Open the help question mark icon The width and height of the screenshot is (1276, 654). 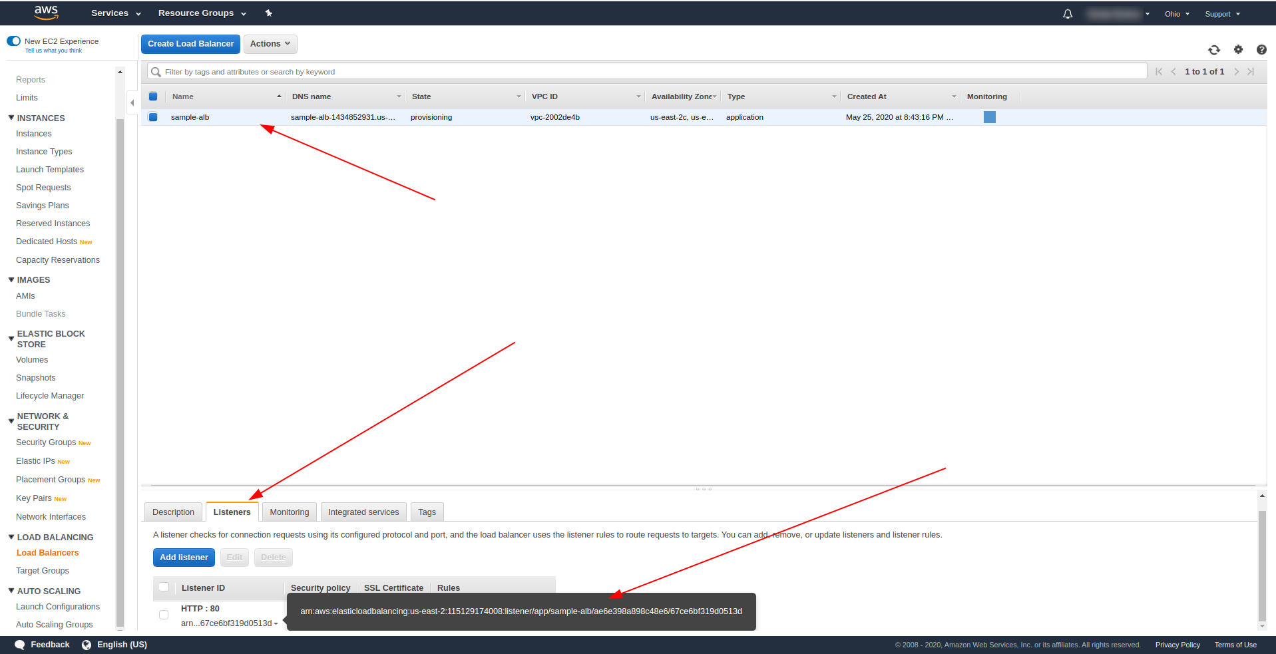[x=1261, y=49]
